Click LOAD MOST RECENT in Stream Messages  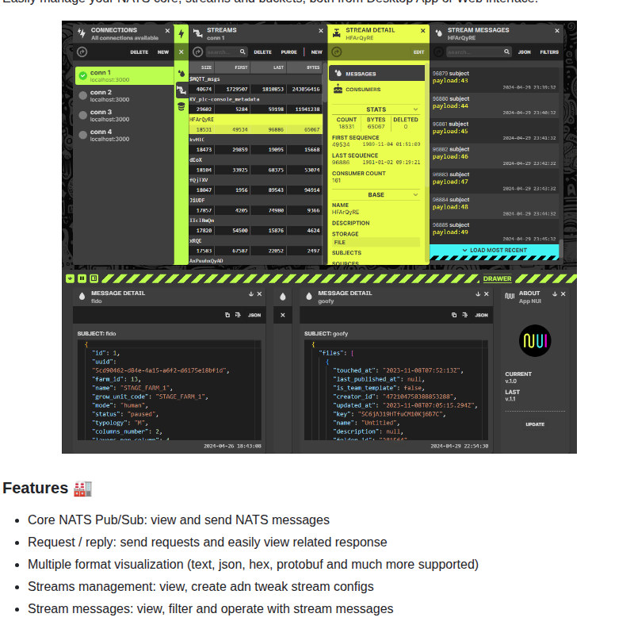pos(494,250)
